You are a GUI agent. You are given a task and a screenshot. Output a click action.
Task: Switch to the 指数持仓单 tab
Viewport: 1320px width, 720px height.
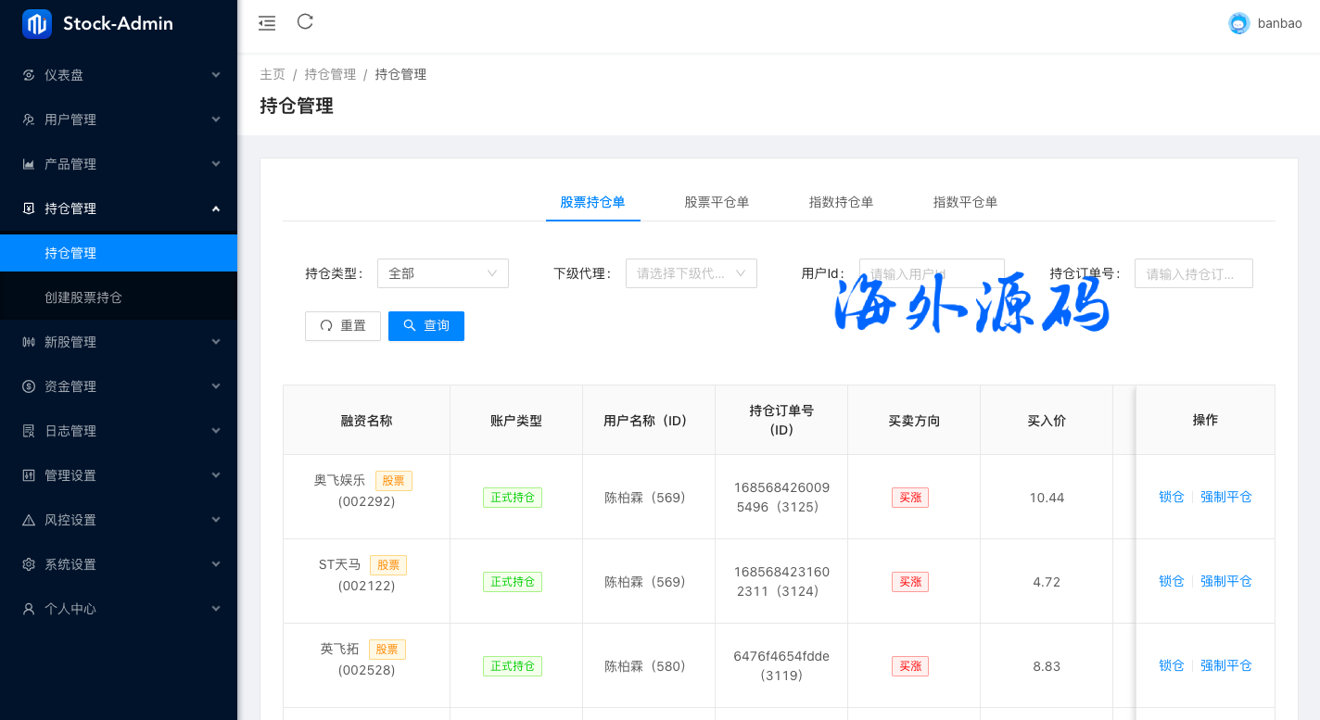click(841, 202)
